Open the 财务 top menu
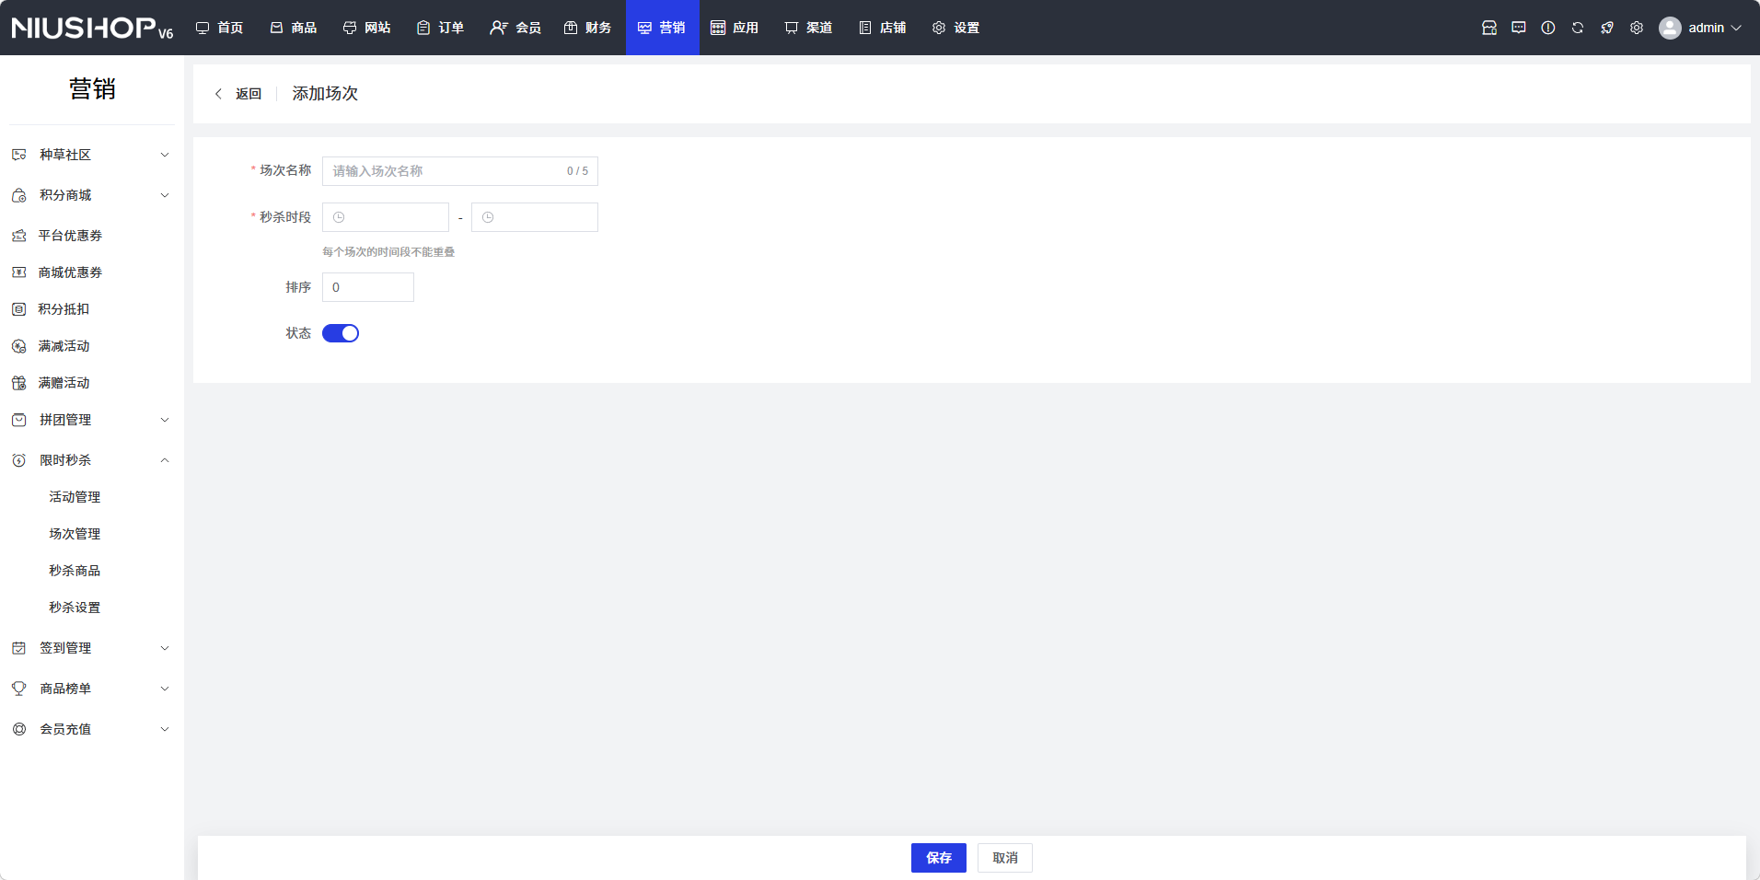The height and width of the screenshot is (880, 1760). click(x=588, y=28)
